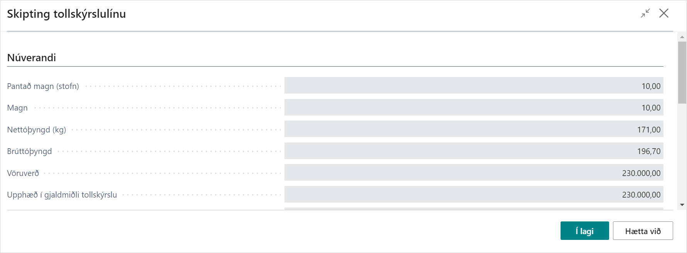687x253 pixels.
Task: Click the Pantað magn (stofn) label
Action: pos(43,86)
